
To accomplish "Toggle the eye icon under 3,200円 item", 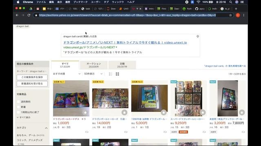I will (243, 132).
